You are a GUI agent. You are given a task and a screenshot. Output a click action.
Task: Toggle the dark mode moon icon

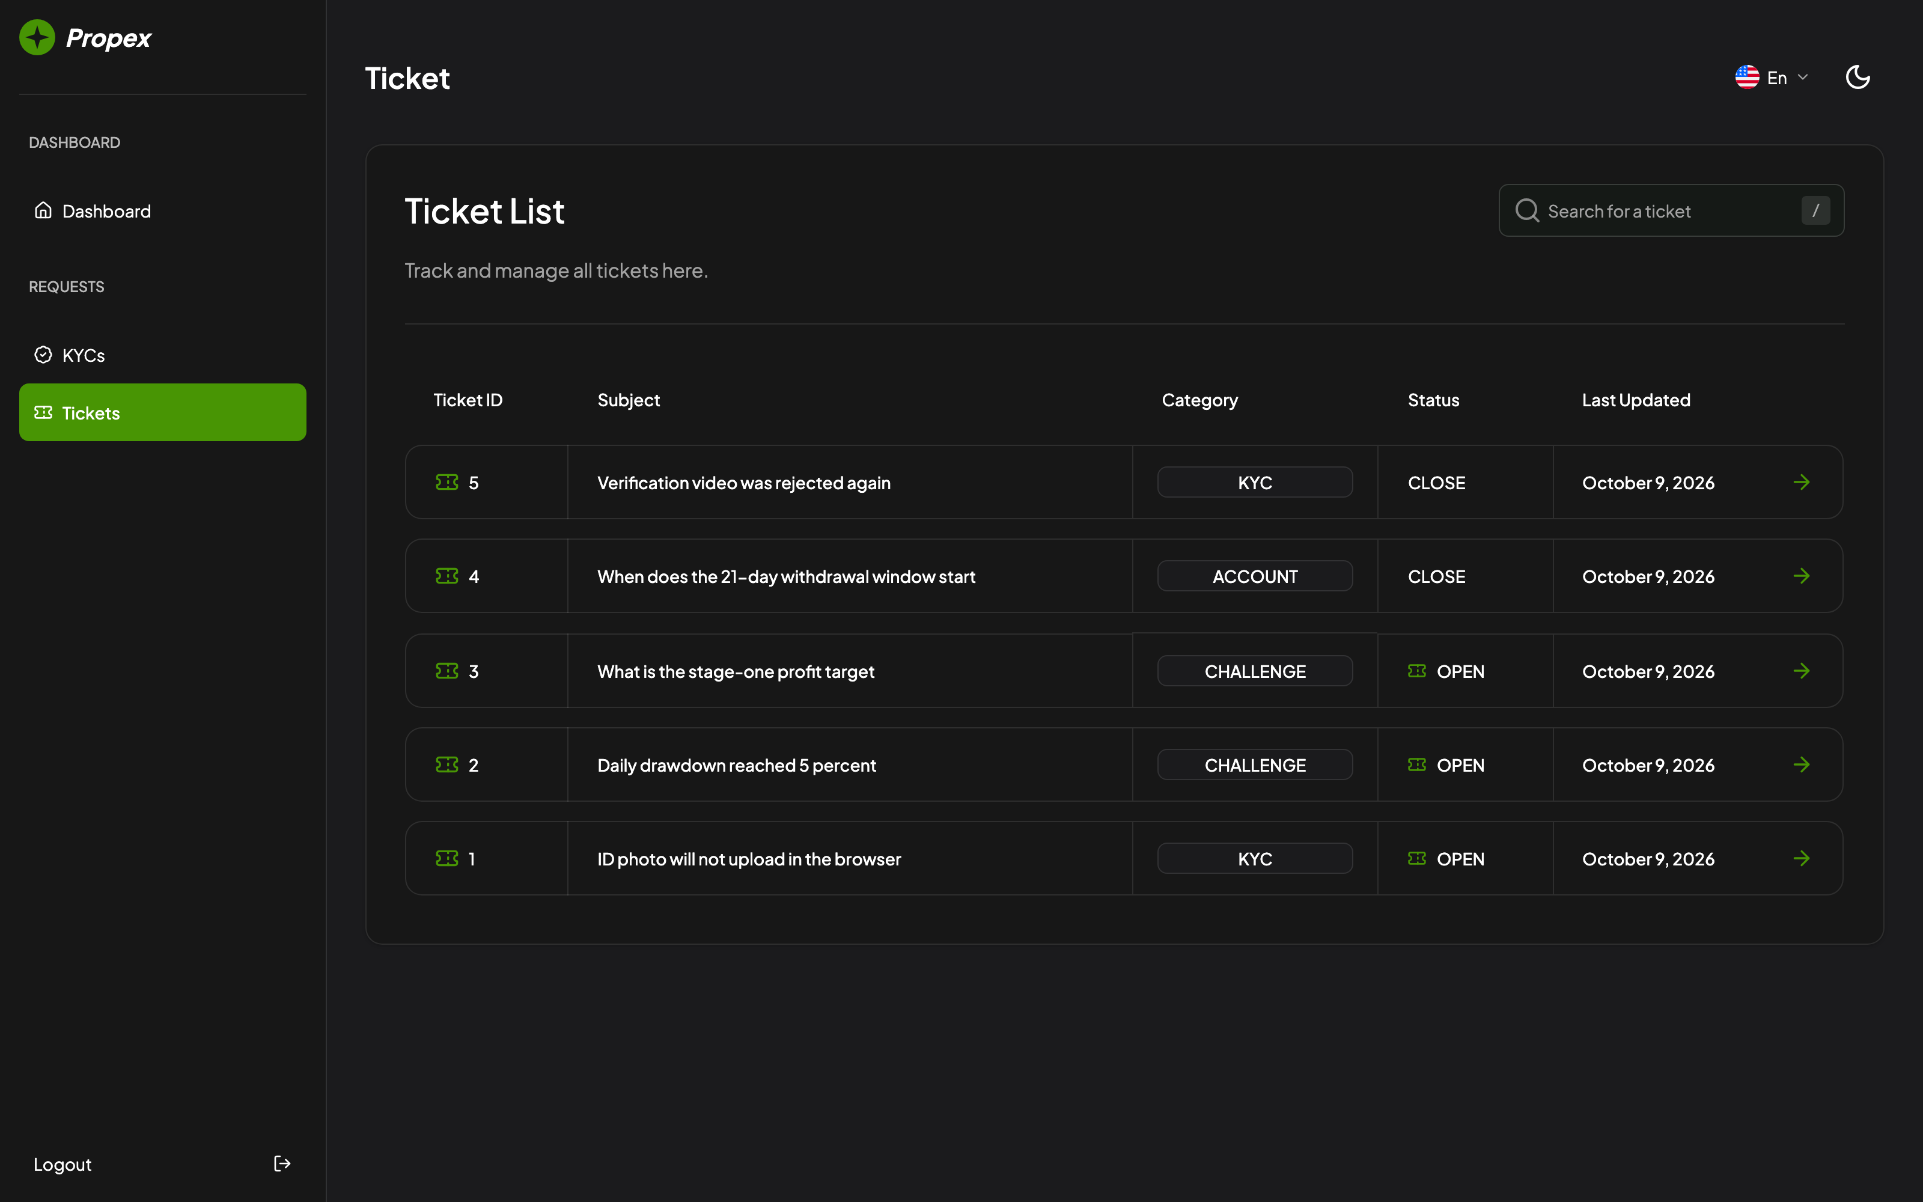1857,77
